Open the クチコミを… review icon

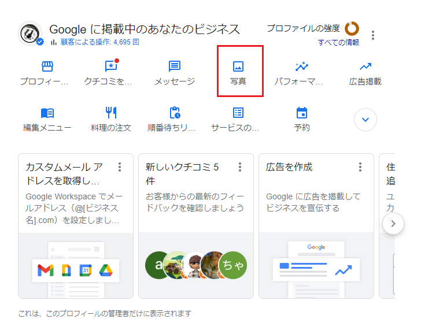coord(111,65)
